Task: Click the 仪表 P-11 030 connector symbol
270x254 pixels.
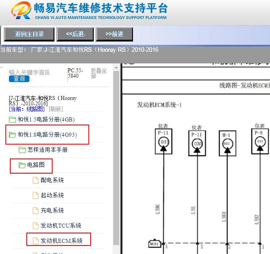Action: (197, 143)
